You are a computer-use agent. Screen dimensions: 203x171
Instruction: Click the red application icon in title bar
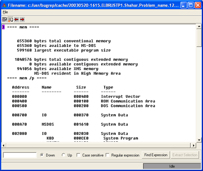(x=4, y=5)
